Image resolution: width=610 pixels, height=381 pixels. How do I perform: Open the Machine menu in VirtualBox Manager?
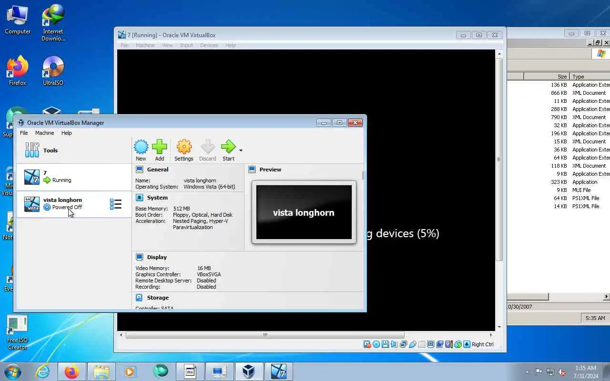[44, 133]
